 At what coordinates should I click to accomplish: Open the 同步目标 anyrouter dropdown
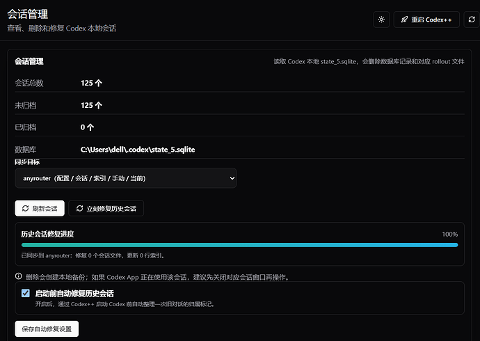pyautogui.click(x=125, y=178)
